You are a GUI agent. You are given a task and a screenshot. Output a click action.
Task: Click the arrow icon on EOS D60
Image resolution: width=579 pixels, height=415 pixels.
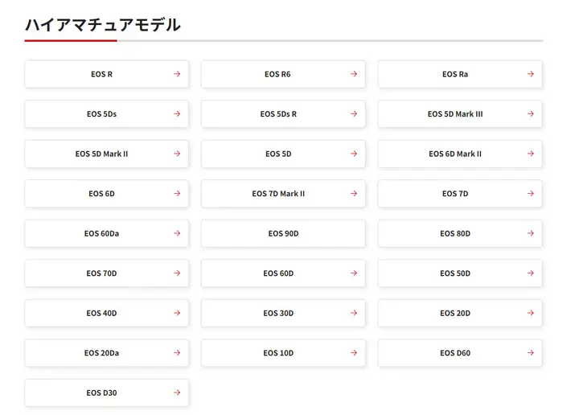pyautogui.click(x=530, y=353)
